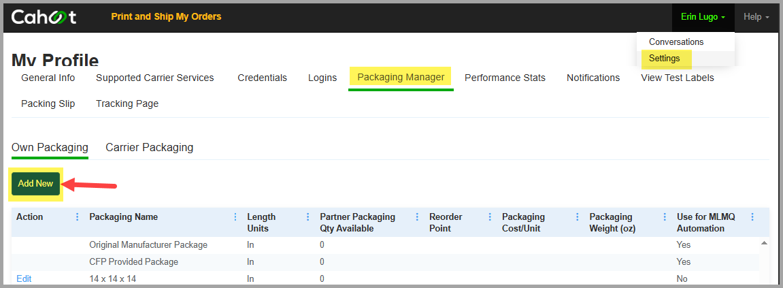
Task: Select the Packaging Manager tab
Action: point(401,78)
